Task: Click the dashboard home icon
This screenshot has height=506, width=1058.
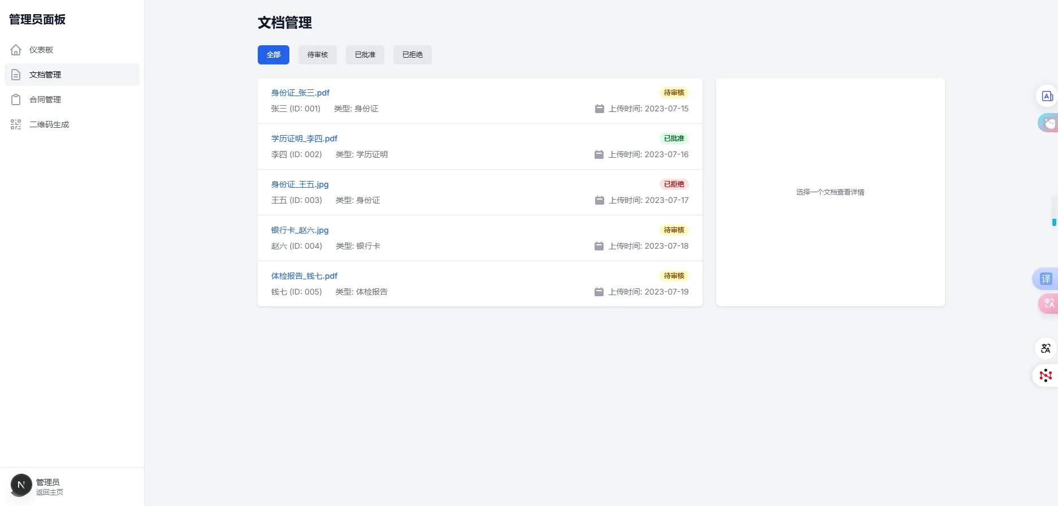Action: pos(16,50)
